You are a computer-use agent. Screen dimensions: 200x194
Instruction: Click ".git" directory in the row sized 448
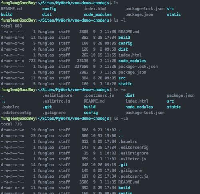tap(123, 165)
